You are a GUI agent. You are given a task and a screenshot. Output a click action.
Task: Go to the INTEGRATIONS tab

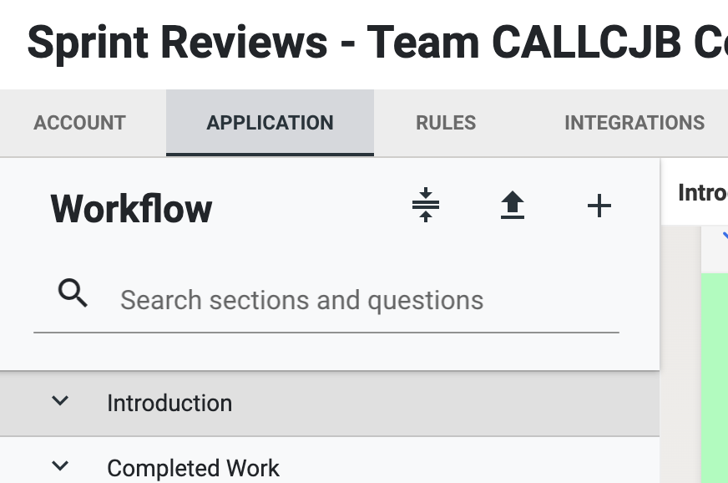click(634, 123)
